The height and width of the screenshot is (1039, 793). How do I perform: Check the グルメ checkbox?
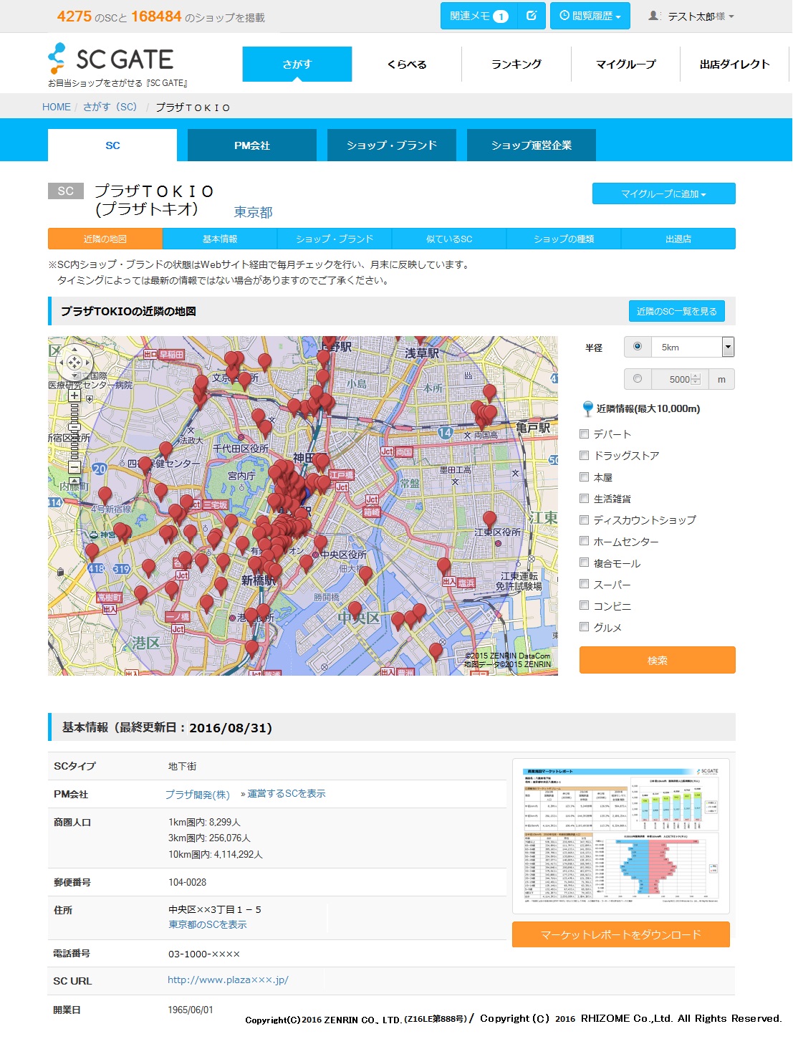click(584, 627)
